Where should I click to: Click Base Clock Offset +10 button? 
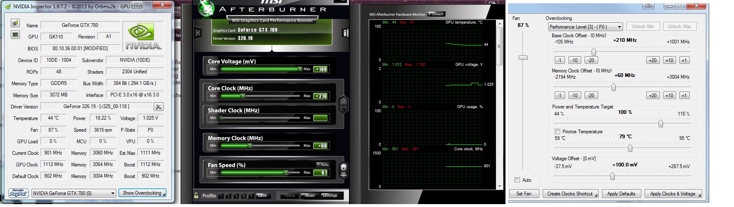[x=669, y=60]
